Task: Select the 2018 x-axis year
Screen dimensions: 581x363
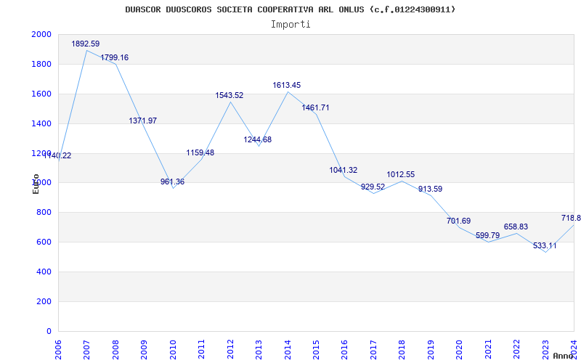Action: pyautogui.click(x=402, y=349)
